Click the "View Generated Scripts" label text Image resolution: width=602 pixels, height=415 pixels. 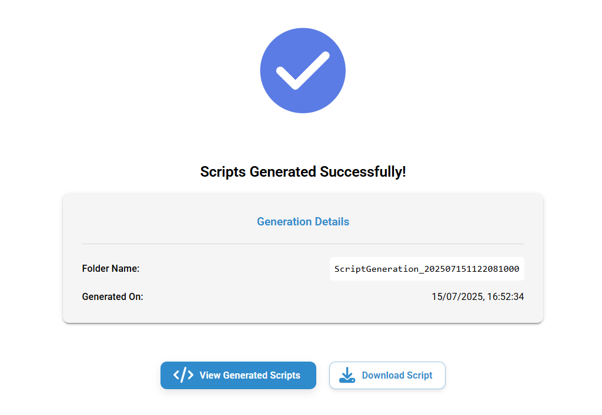(250, 375)
